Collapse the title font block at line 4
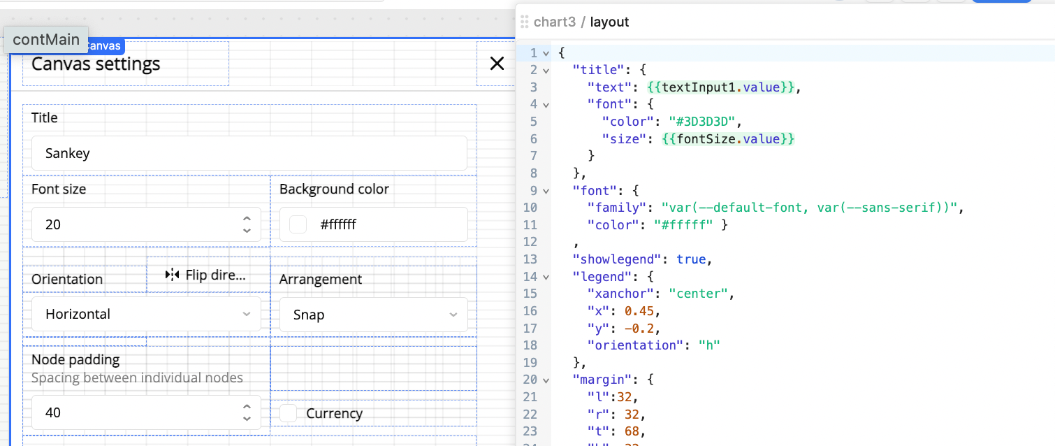 point(546,104)
